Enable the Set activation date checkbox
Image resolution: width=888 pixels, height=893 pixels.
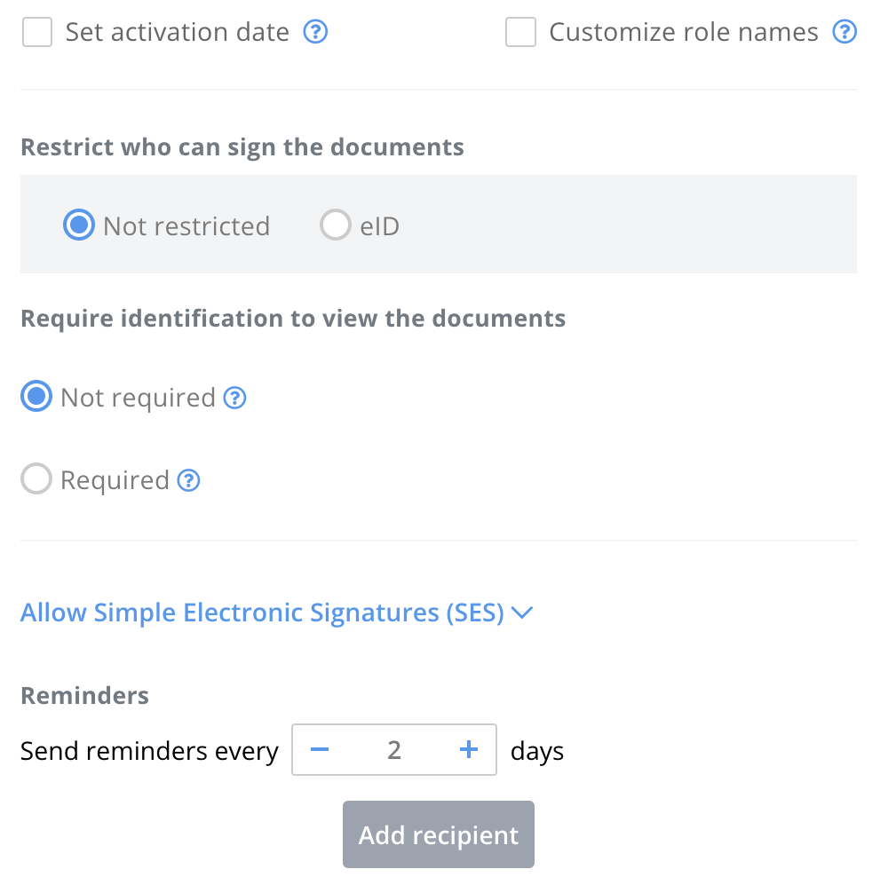(x=37, y=32)
